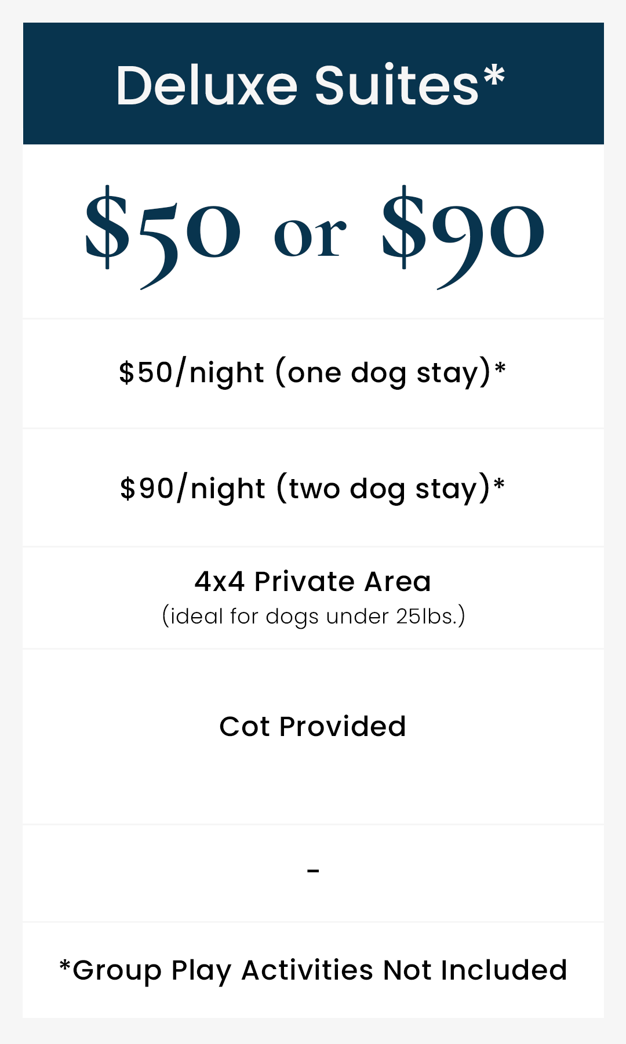Select the dash placeholder row
This screenshot has height=1044, width=626.
tap(313, 871)
